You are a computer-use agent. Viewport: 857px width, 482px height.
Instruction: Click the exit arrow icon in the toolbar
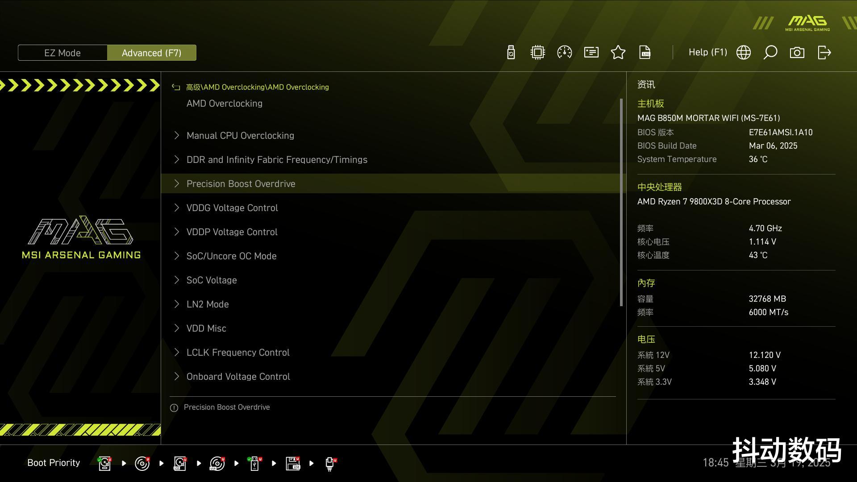pos(824,53)
